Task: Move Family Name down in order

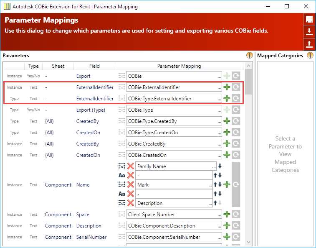Action: click(x=220, y=166)
